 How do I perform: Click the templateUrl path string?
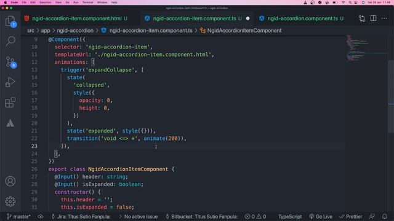153,55
